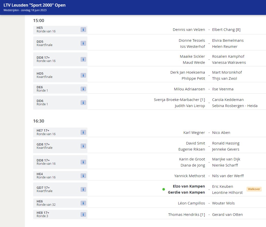Select player Thomas Hendriks [1]

(x=186, y=215)
